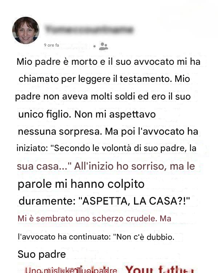
Task: Click the quote "Secondo le volontà di suo padre"
Action: coord(117,149)
